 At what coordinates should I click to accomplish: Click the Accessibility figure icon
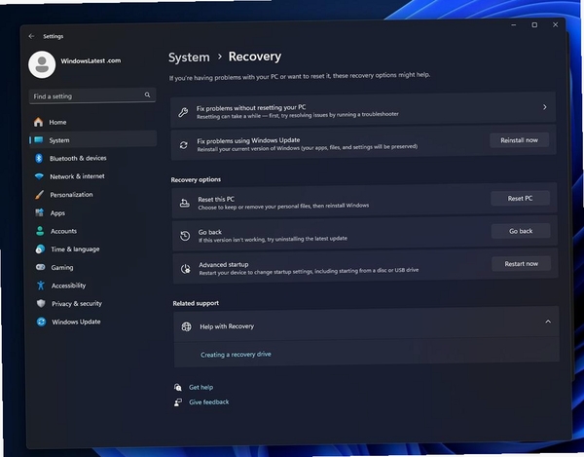point(41,286)
